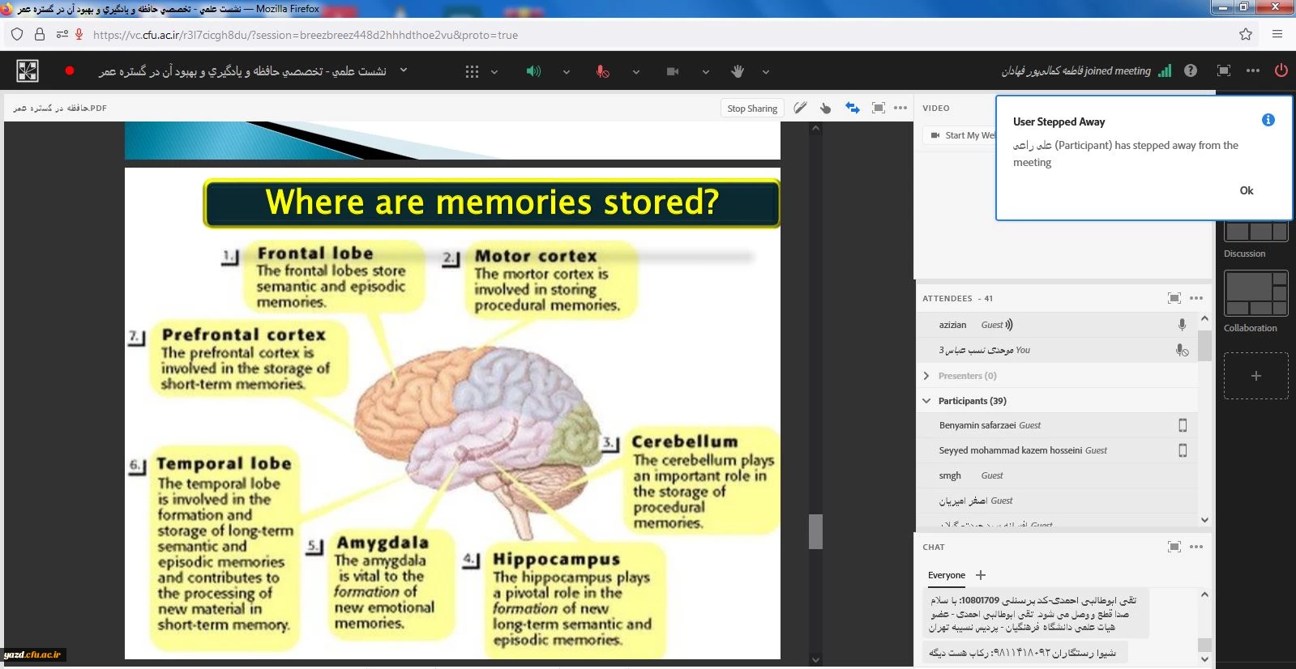Click the Adobe Connect logo icon

(28, 71)
